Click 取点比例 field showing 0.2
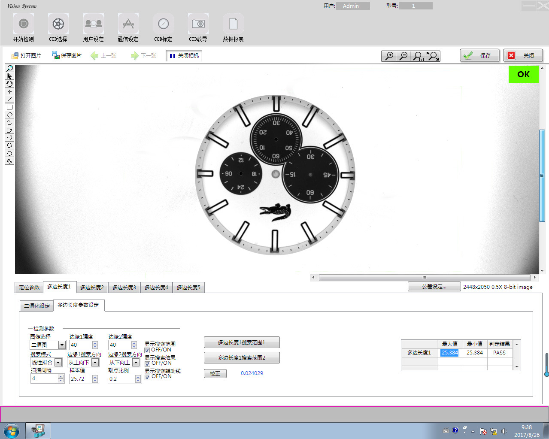This screenshot has width=549, height=439. click(x=121, y=378)
